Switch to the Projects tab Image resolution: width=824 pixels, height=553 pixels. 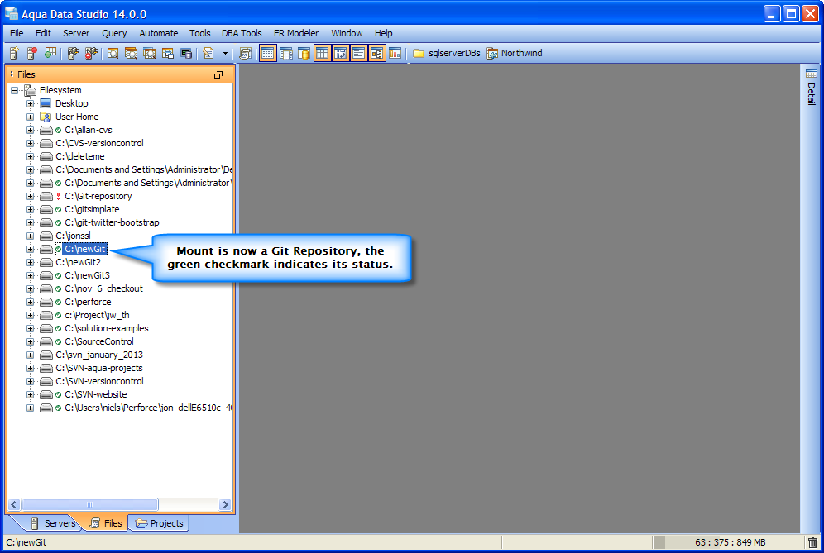[159, 523]
